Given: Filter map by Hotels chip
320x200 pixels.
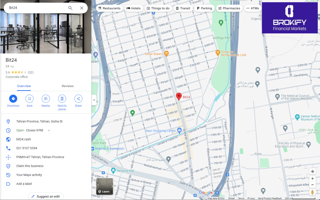Looking at the screenshot, I should [133, 8].
